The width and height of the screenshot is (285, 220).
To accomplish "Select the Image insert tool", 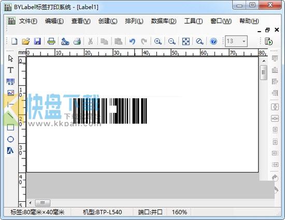I will pos(10,93).
